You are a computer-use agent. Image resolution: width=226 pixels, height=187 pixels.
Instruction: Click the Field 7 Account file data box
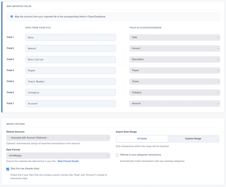click(71, 104)
